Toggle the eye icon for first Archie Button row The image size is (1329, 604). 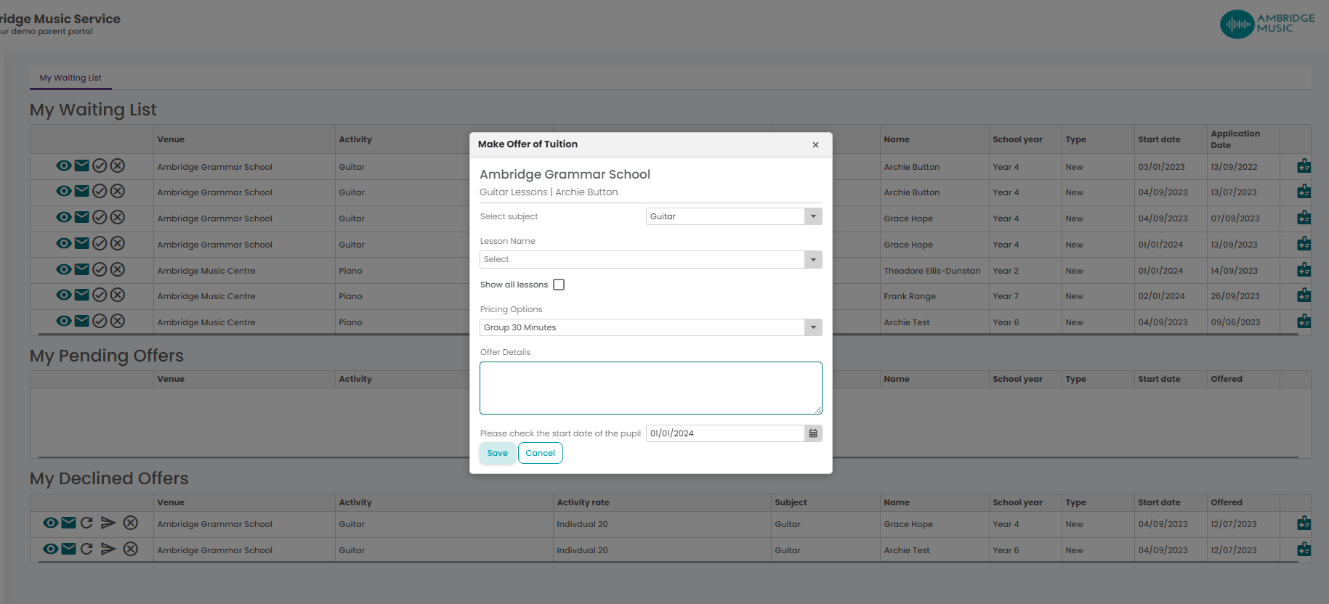pyautogui.click(x=64, y=166)
